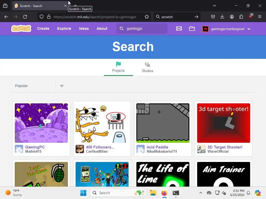Open list all tabs chevron

point(214,6)
